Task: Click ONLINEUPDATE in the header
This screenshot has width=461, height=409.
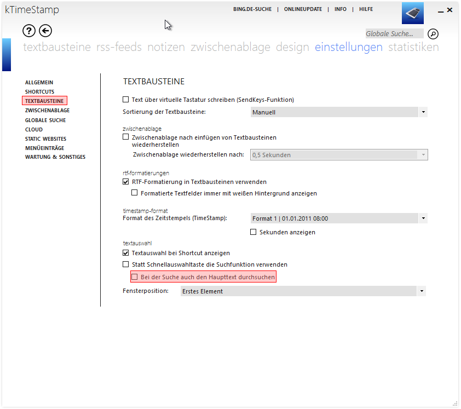Action: (303, 9)
